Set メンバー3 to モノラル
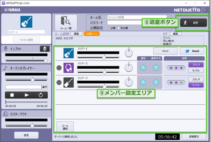Screen dimensions: 211x142 196,85
